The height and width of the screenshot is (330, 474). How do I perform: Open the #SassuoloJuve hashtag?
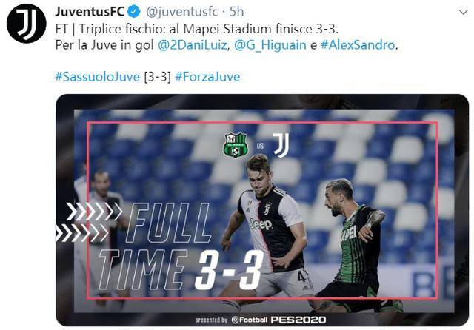click(x=97, y=77)
